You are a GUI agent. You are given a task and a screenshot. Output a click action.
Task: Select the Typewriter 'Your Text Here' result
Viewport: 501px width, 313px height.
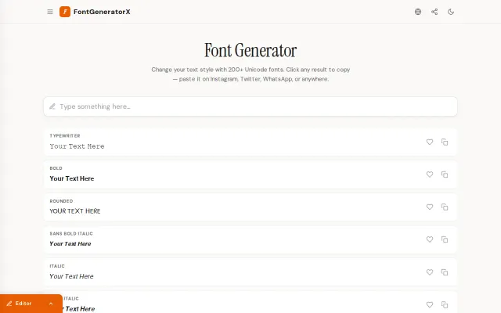click(x=77, y=146)
